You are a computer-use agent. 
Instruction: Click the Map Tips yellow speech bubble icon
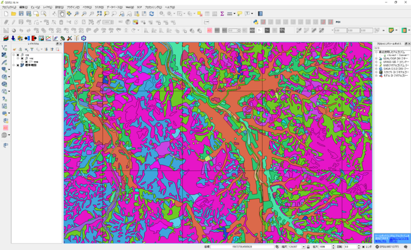(239, 14)
